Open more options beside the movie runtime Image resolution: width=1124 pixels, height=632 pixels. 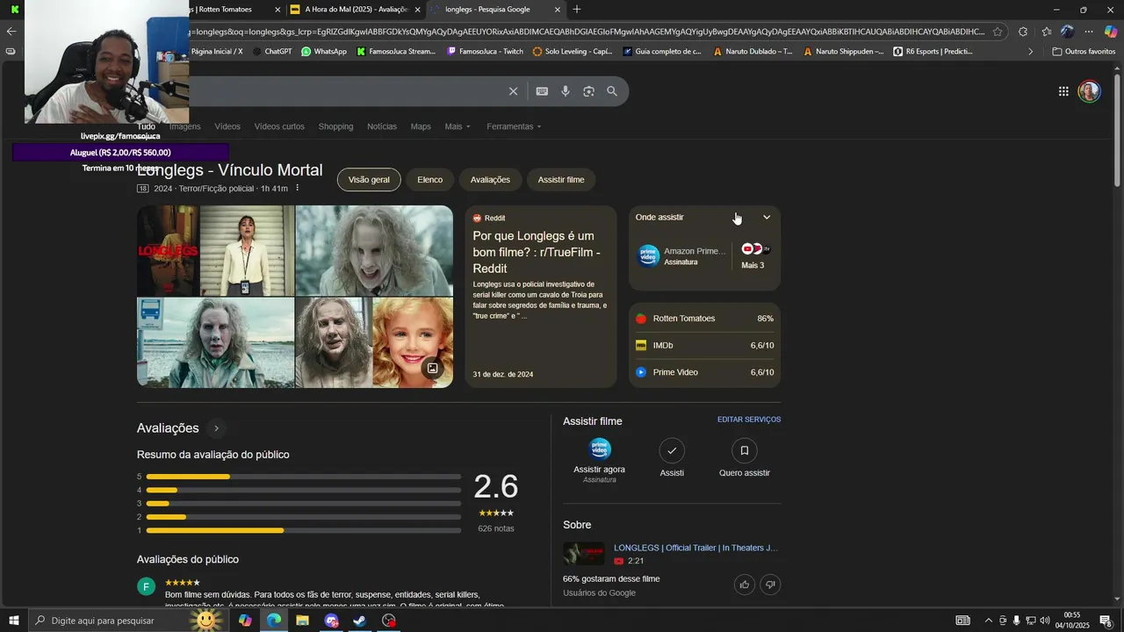(297, 188)
